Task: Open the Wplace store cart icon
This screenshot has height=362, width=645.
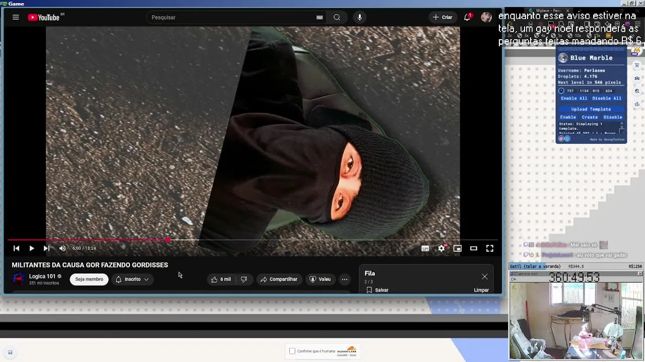Action: pos(637,65)
